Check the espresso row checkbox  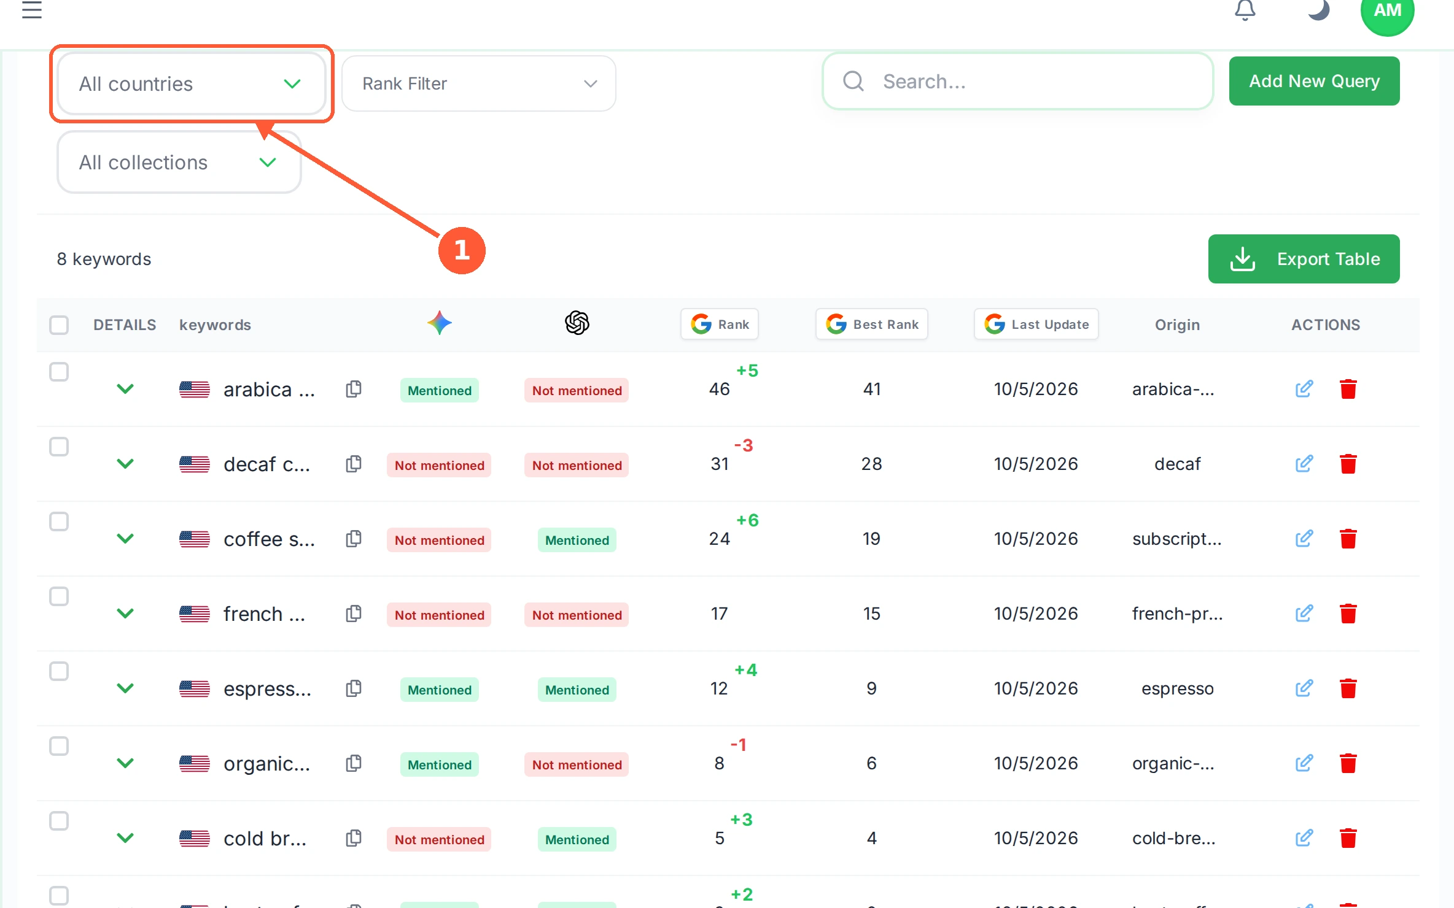59,671
